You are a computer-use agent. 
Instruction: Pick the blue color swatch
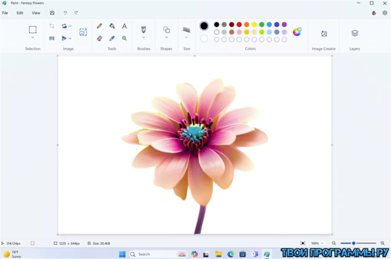[269, 25]
